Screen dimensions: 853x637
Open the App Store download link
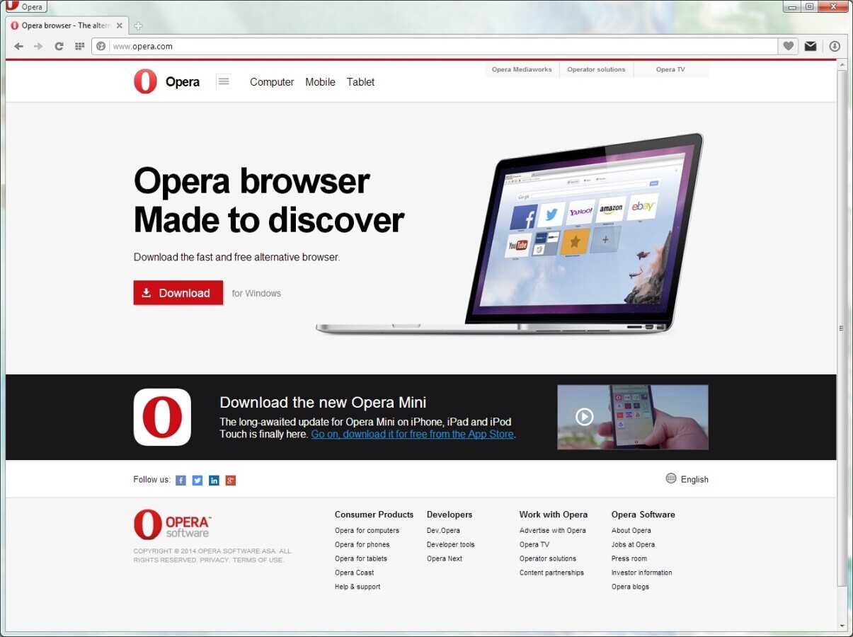[x=412, y=434]
